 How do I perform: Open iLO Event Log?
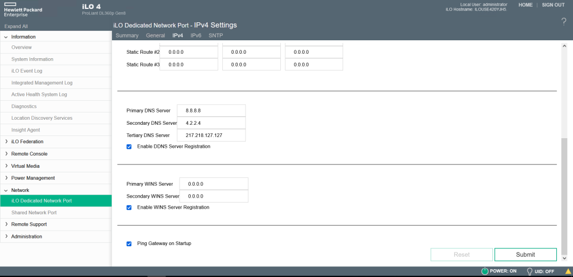tap(56, 71)
